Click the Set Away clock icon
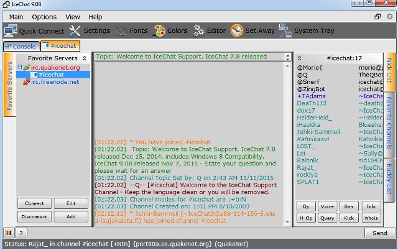The width and height of the screenshot is (398, 250). click(x=236, y=30)
